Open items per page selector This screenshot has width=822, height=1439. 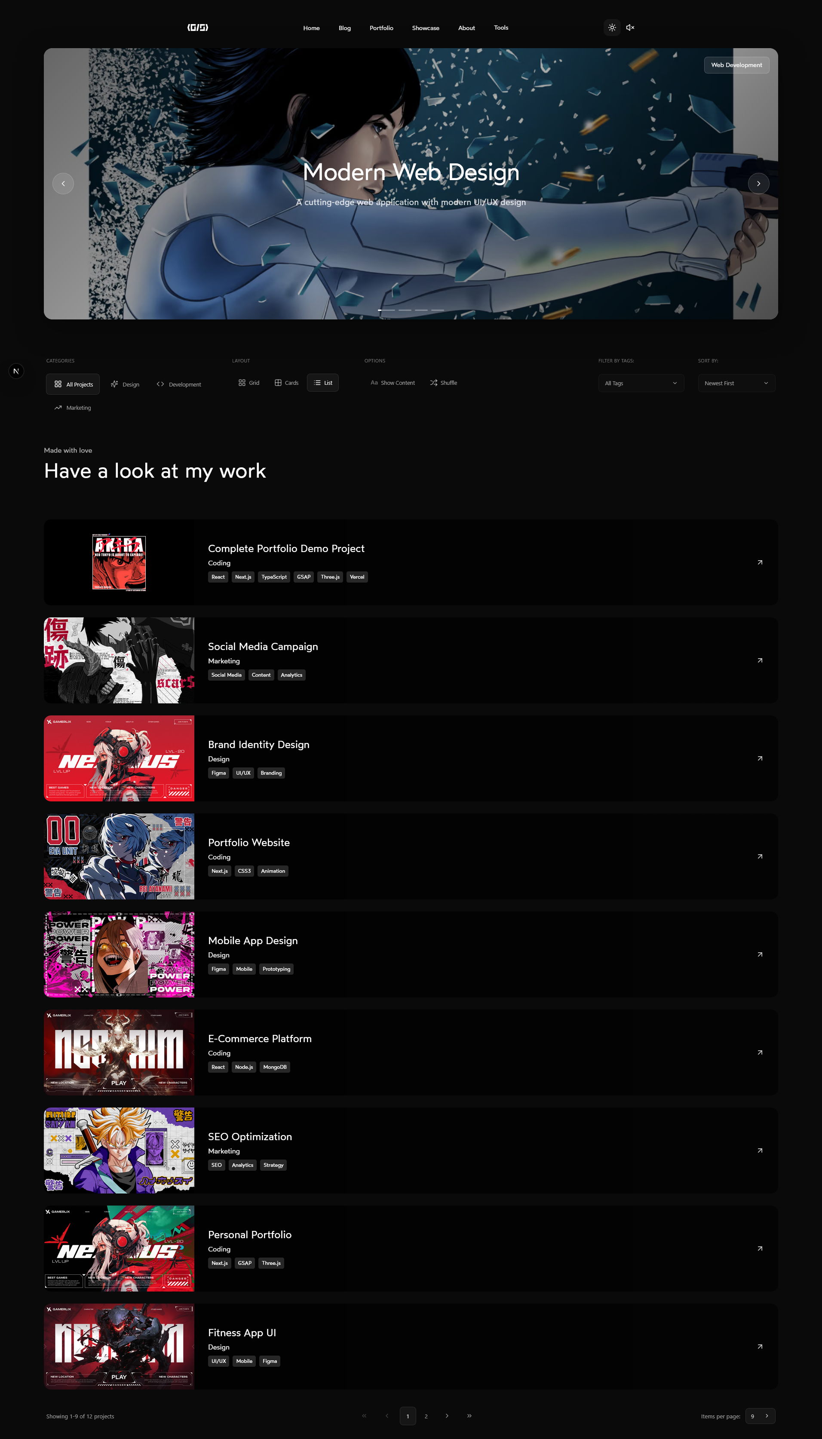click(760, 1416)
